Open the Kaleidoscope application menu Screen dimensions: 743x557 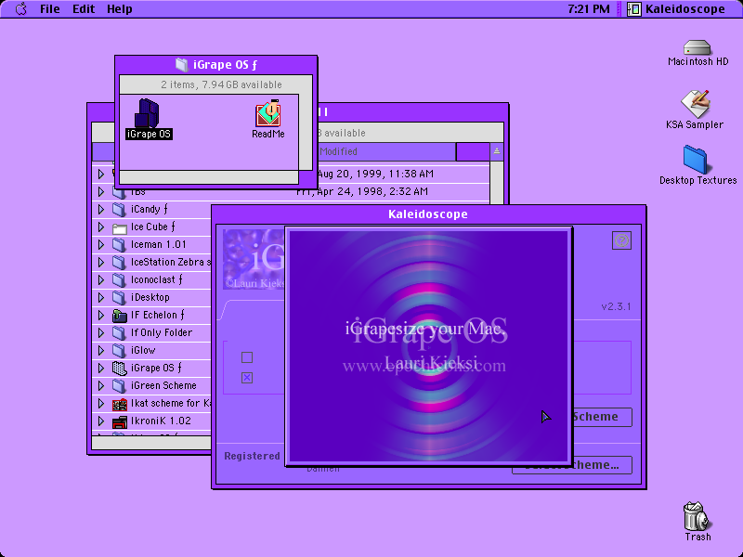[x=676, y=8]
